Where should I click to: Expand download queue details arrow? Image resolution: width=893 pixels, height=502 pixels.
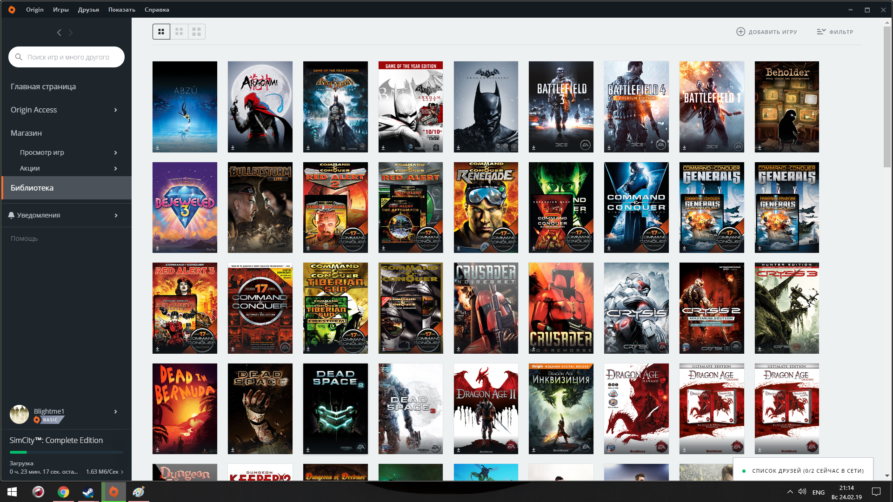click(122, 472)
